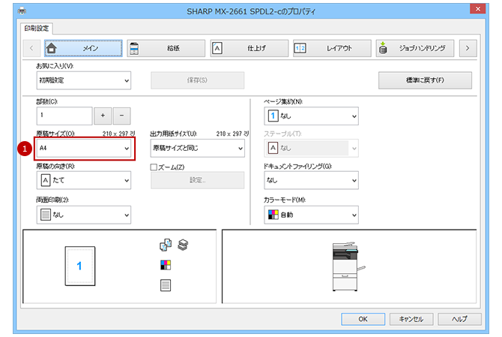This screenshot has width=502, height=337.
Task: Click the page icon in ステープル box
Action: 273,148
